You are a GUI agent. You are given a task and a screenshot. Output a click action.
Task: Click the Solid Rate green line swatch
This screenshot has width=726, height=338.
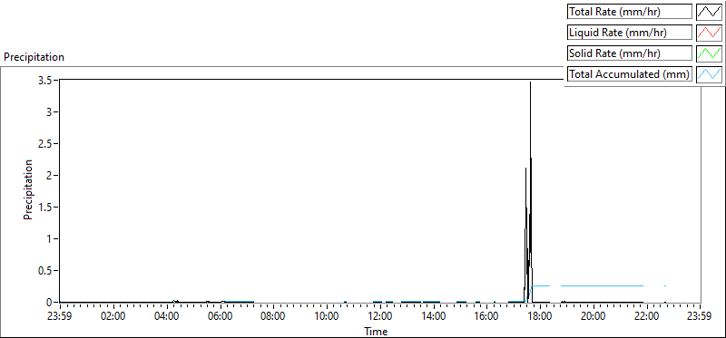click(x=710, y=53)
